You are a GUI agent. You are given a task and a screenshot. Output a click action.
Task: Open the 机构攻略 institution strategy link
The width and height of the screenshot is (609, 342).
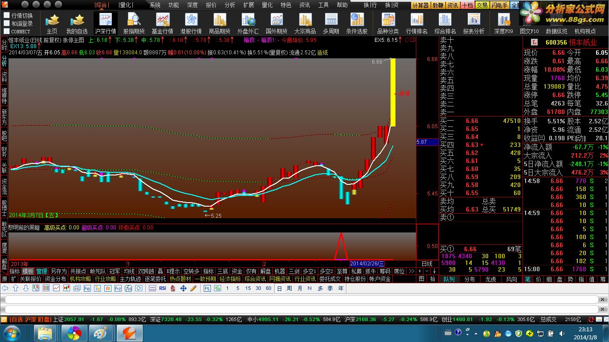point(80,279)
